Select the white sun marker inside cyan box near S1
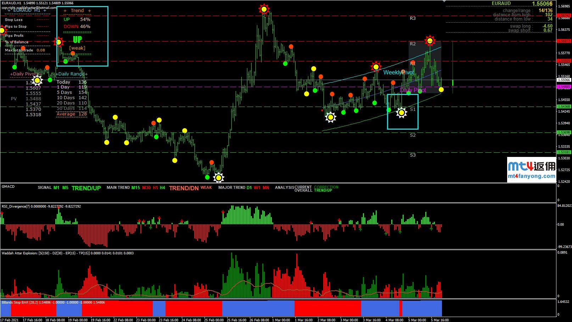The width and height of the screenshot is (572, 322). [x=401, y=113]
